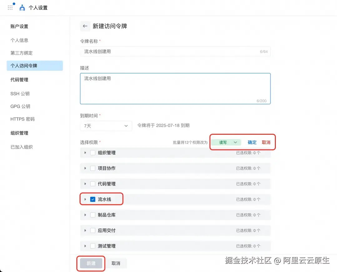Click 已选权限: 0 个 in 组织管理 row
This screenshot has height=272, width=337.
click(x=248, y=153)
